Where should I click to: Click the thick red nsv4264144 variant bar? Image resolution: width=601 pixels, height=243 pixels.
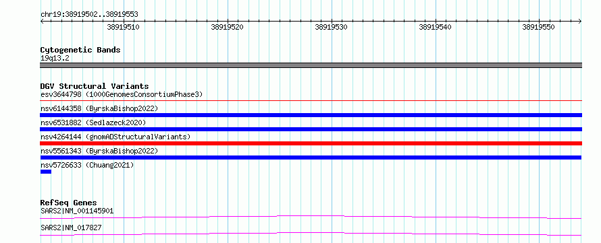coord(311,143)
